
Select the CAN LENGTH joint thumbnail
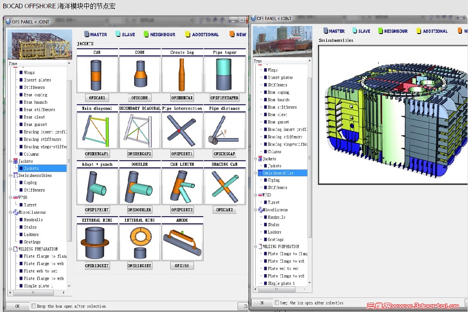(x=182, y=187)
